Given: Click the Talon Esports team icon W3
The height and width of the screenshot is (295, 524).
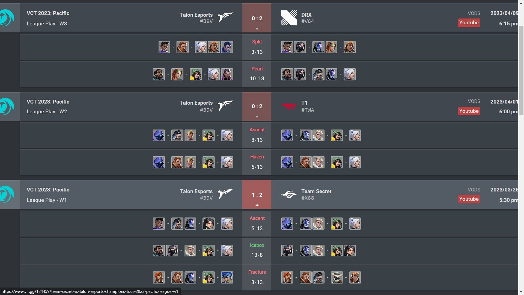Looking at the screenshot, I should 225,18.
